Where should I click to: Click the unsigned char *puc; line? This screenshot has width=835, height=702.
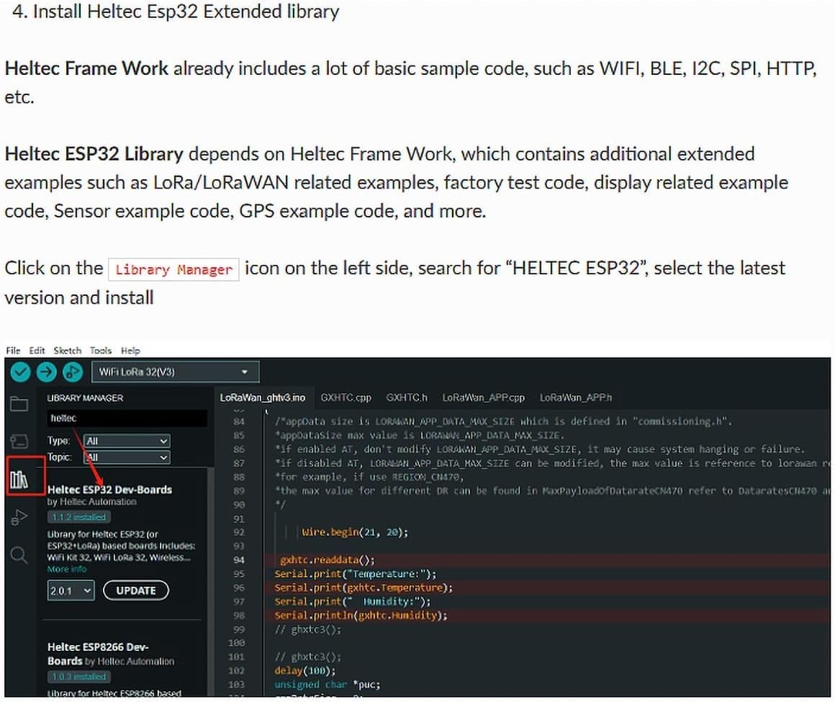click(328, 685)
